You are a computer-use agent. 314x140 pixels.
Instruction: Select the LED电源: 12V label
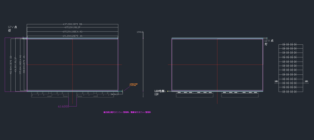pos(160,92)
